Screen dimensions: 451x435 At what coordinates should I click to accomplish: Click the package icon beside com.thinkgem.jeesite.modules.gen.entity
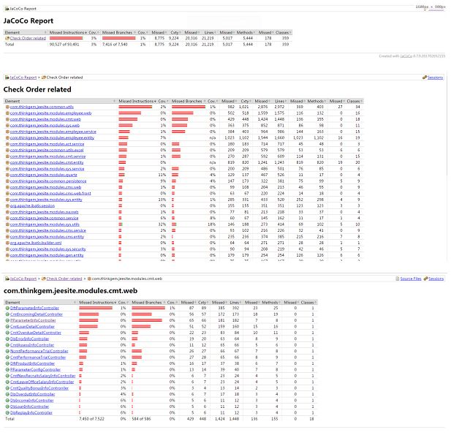[x=7, y=255]
